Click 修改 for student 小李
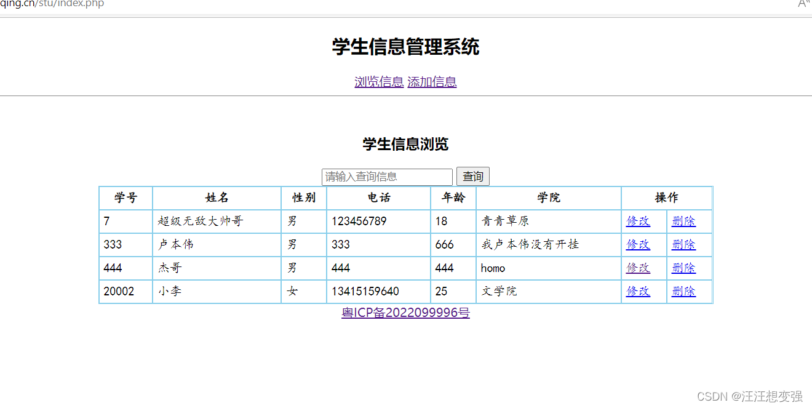 638,292
